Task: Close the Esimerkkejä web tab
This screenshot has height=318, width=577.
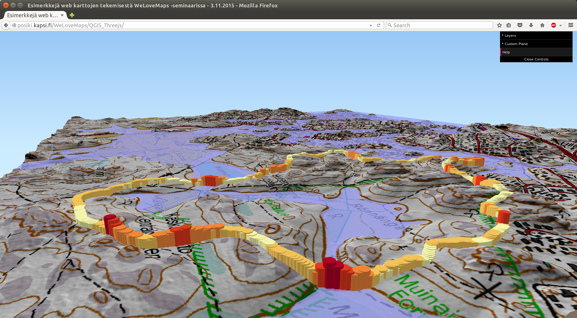Action: [62, 15]
